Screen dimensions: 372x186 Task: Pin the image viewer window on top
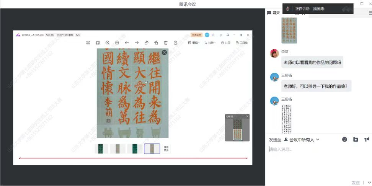[x=228, y=35]
